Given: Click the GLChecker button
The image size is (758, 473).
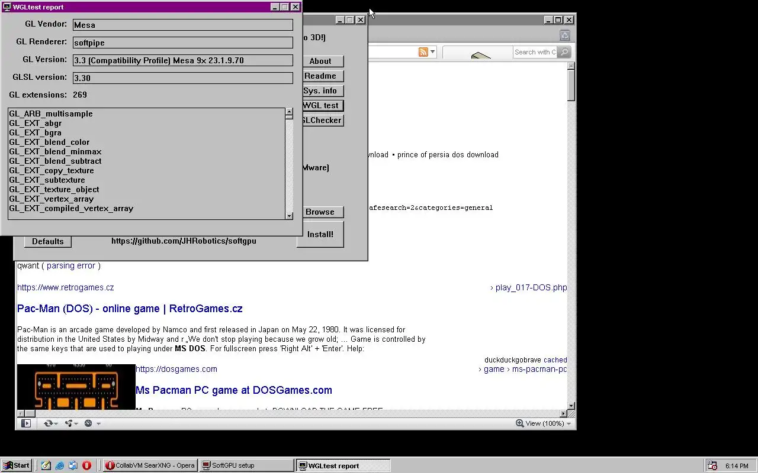Looking at the screenshot, I should 320,120.
